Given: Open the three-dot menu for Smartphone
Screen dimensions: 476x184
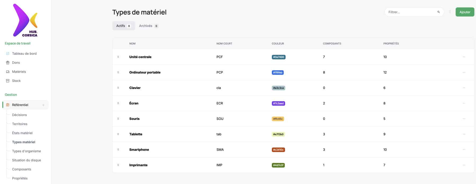Looking at the screenshot, I should click(x=464, y=150).
